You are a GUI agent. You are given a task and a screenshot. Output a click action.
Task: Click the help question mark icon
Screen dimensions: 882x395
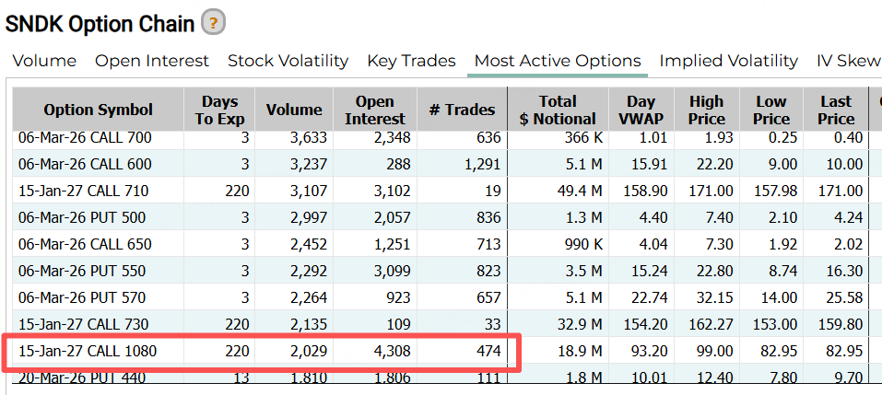pos(213,22)
